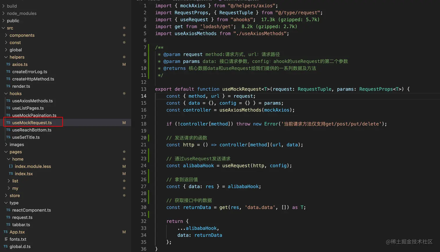Open axios.ts file in explorer
The height and width of the screenshot is (252, 440).
[20, 64]
